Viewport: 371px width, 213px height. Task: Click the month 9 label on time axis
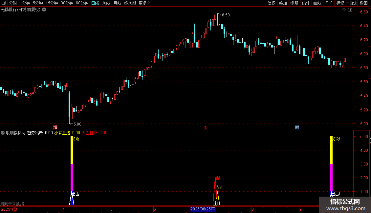tap(300, 209)
